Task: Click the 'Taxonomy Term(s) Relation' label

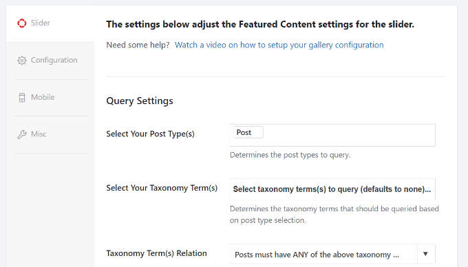Action: [x=156, y=253]
